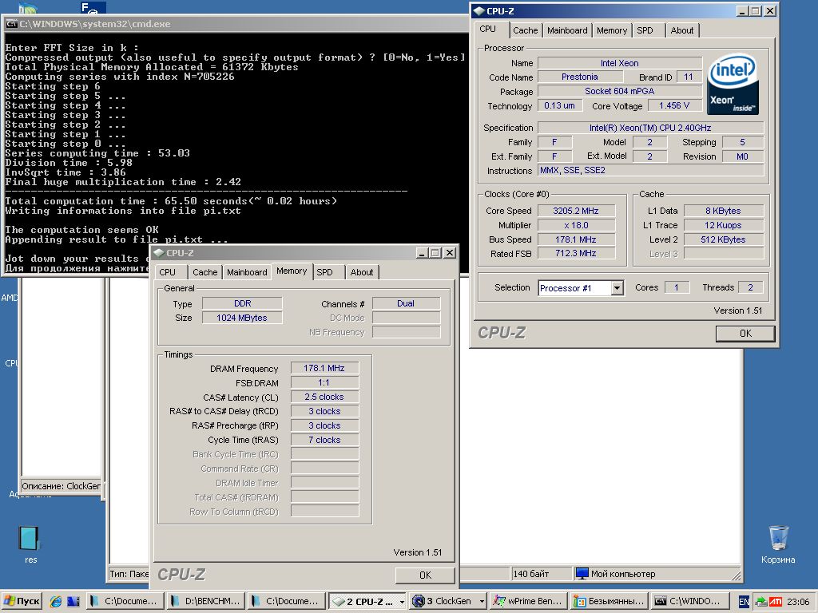Click the Core Speed value 3205.2 MHz

coord(576,211)
